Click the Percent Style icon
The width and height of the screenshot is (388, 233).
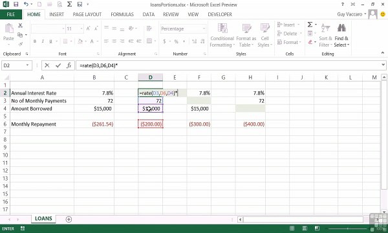(176, 41)
